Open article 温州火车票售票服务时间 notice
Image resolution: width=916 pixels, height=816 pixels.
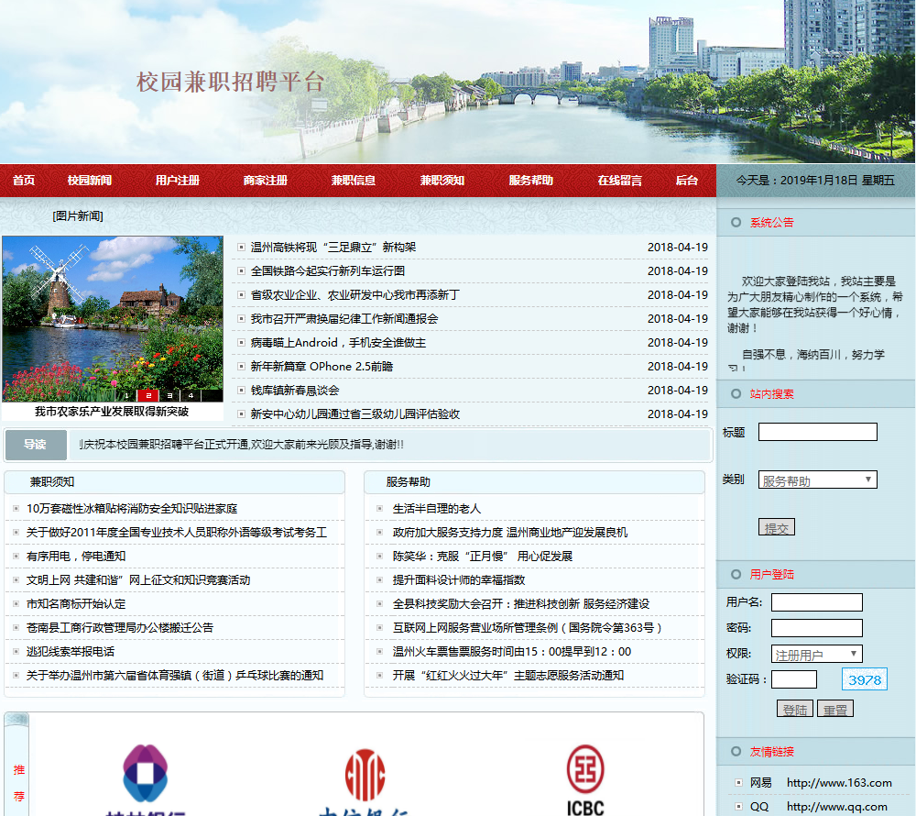511,652
